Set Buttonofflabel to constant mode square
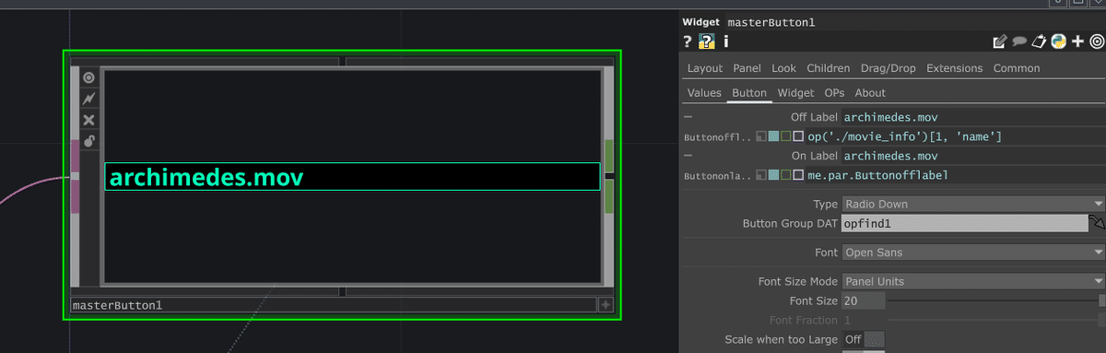 (x=761, y=136)
